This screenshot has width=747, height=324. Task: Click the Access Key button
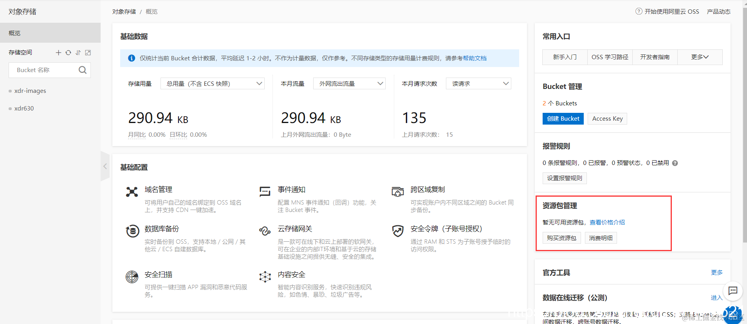[x=607, y=119]
